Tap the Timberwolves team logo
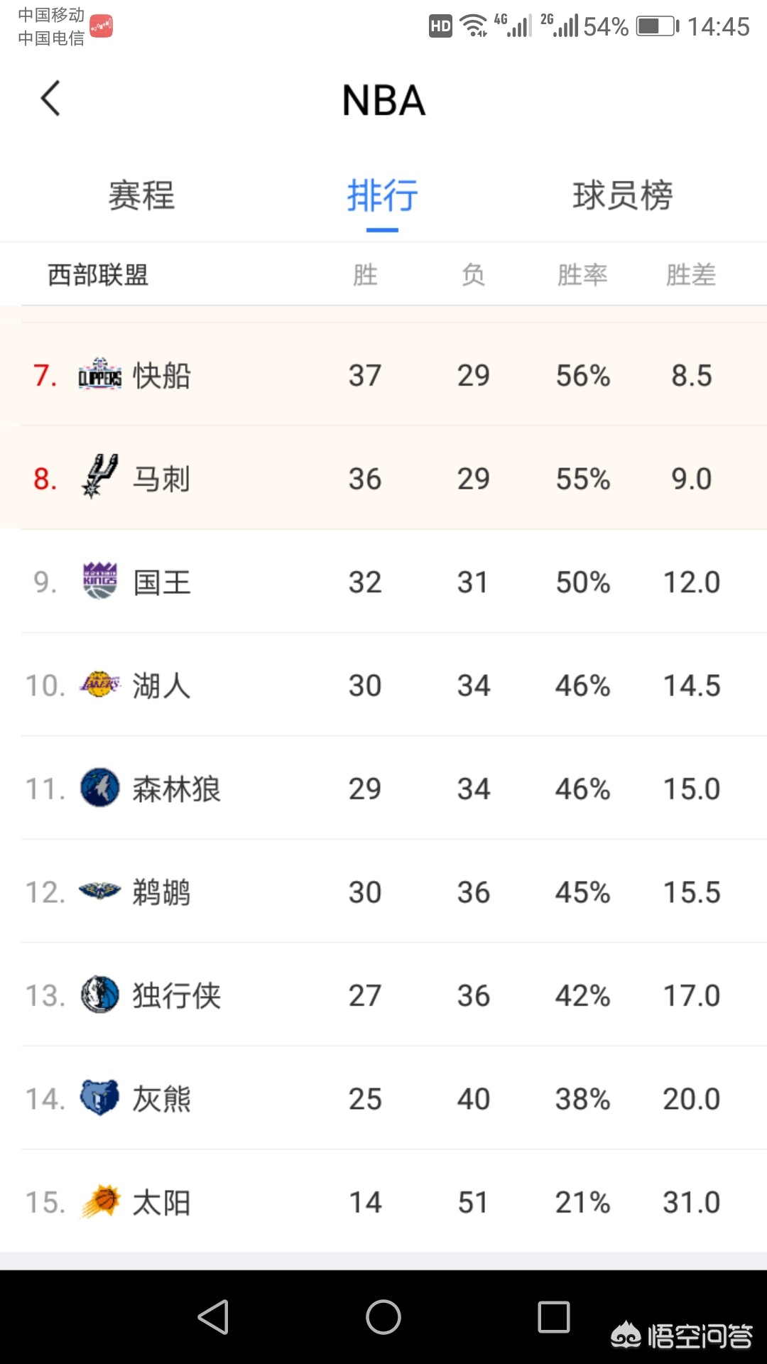The width and height of the screenshot is (767, 1364). [99, 788]
